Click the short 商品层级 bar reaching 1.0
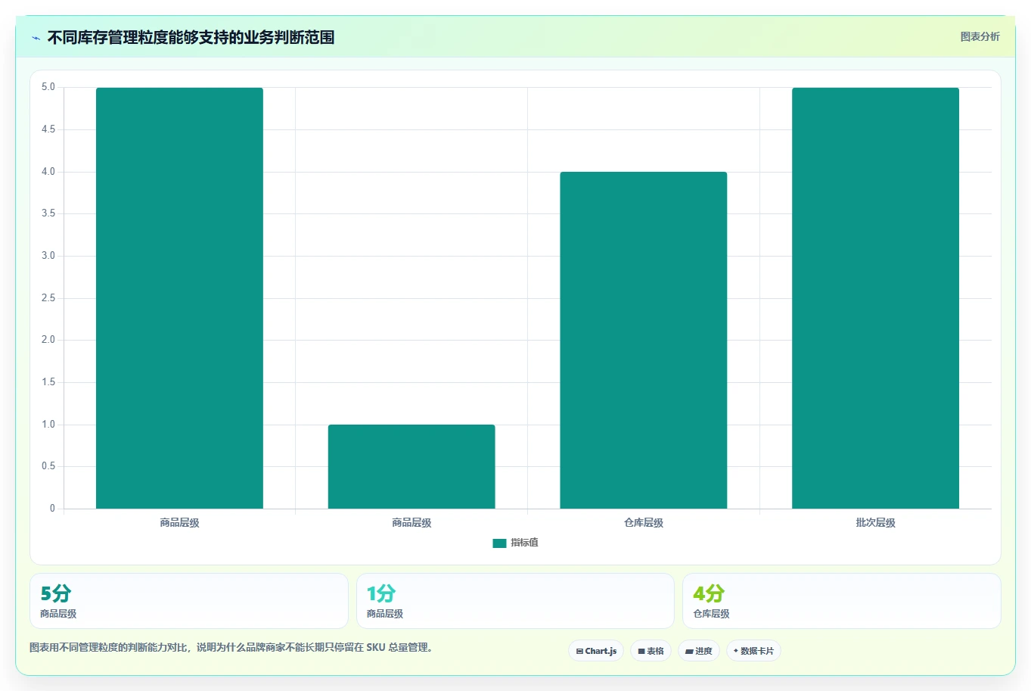The height and width of the screenshot is (691, 1031). pyautogui.click(x=411, y=466)
